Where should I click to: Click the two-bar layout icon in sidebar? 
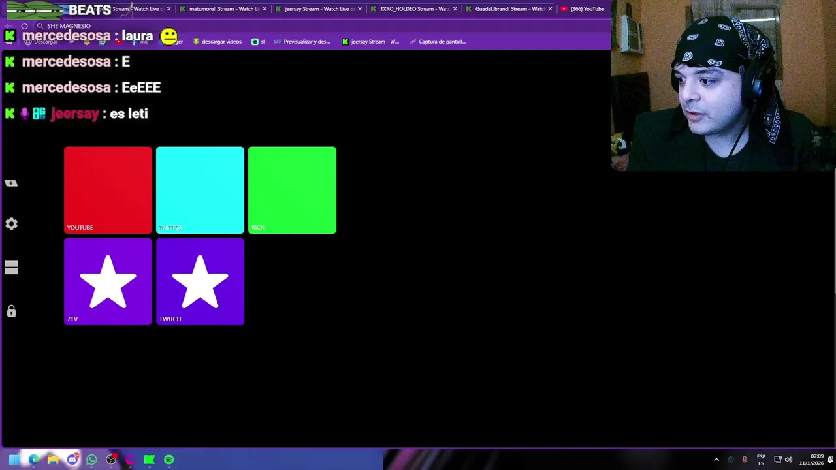pos(11,268)
